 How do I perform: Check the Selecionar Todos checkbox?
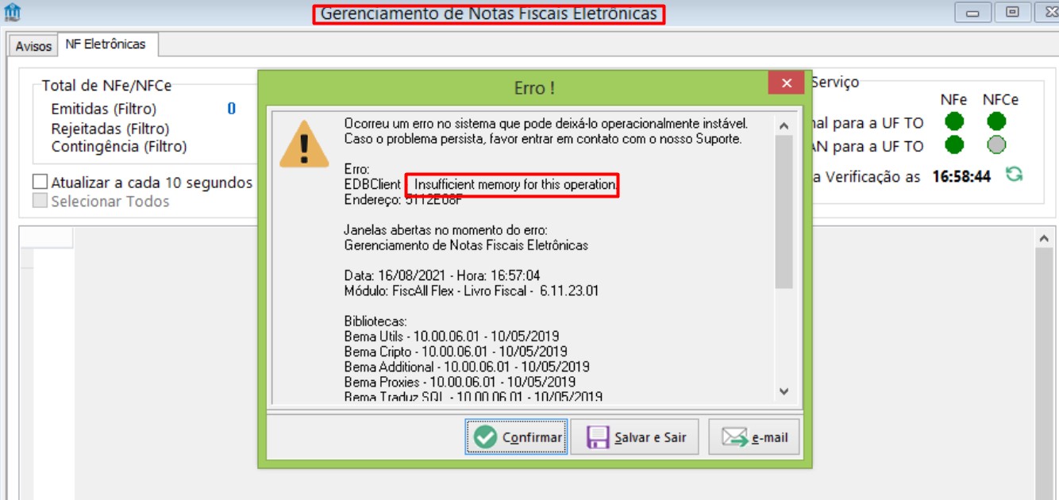pyautogui.click(x=40, y=201)
